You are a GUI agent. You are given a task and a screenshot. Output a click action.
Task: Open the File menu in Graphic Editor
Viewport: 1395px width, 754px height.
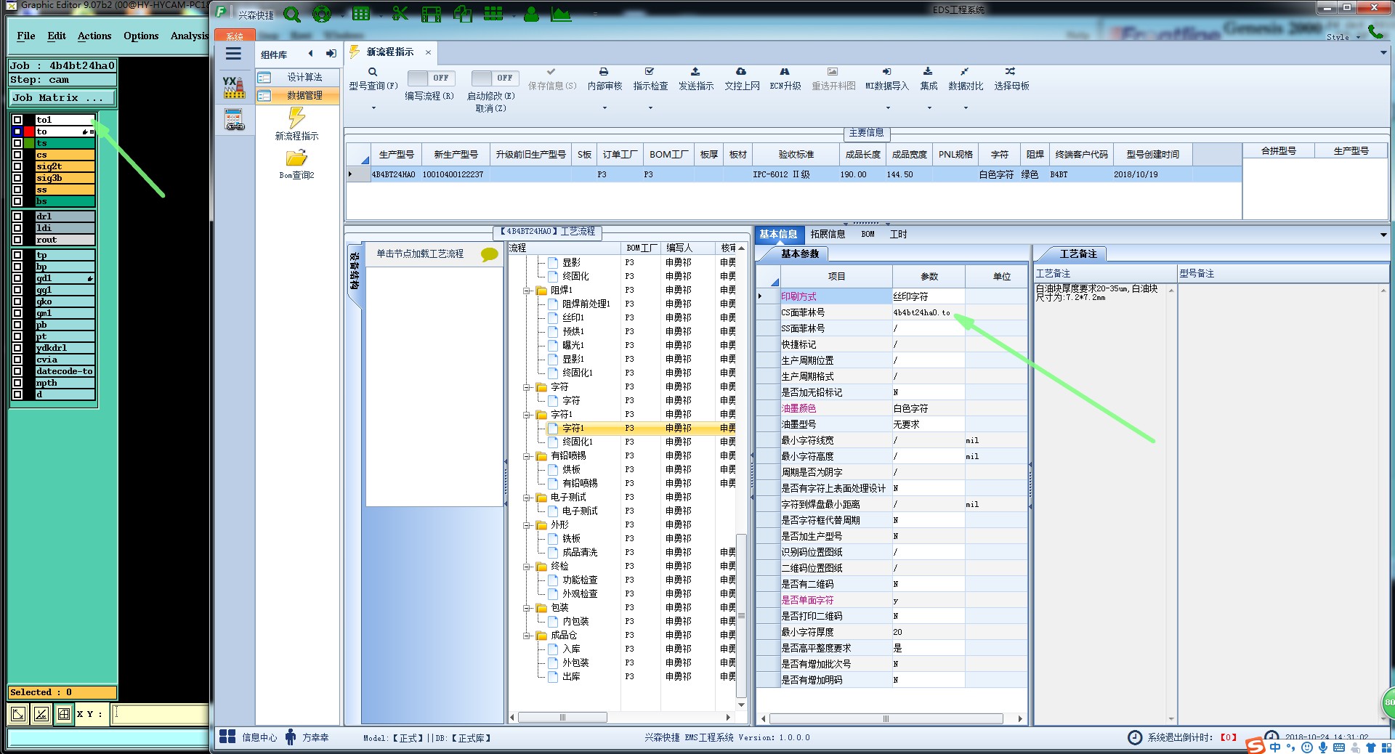(x=26, y=36)
